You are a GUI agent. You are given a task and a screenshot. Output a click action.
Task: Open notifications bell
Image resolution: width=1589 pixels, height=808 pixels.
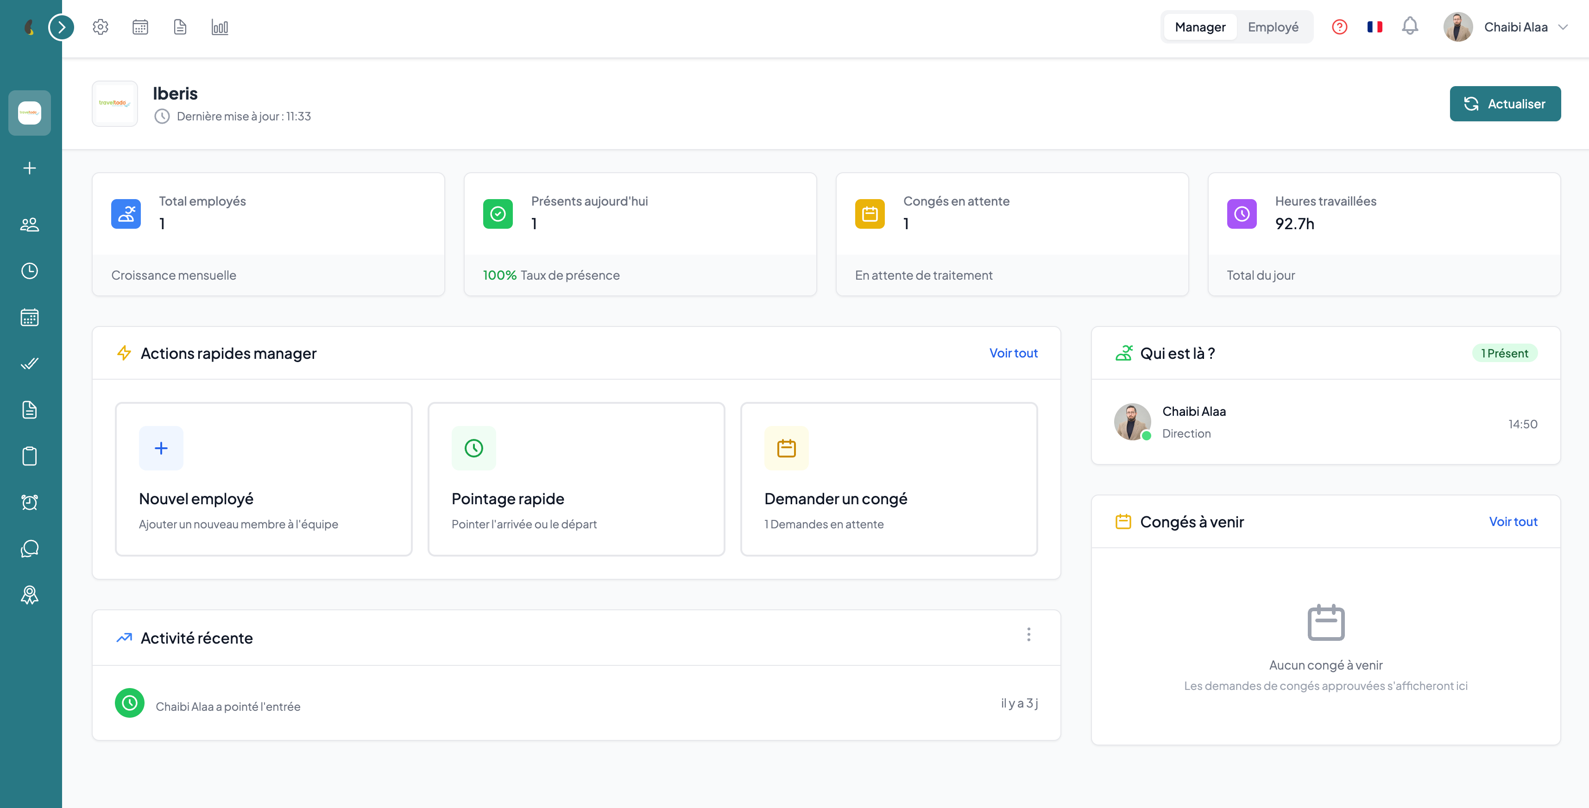[1410, 26]
